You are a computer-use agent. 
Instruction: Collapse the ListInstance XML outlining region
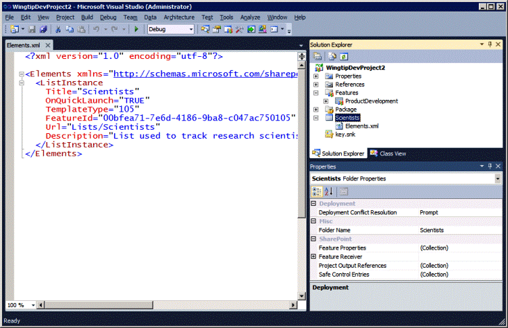[x=22, y=83]
